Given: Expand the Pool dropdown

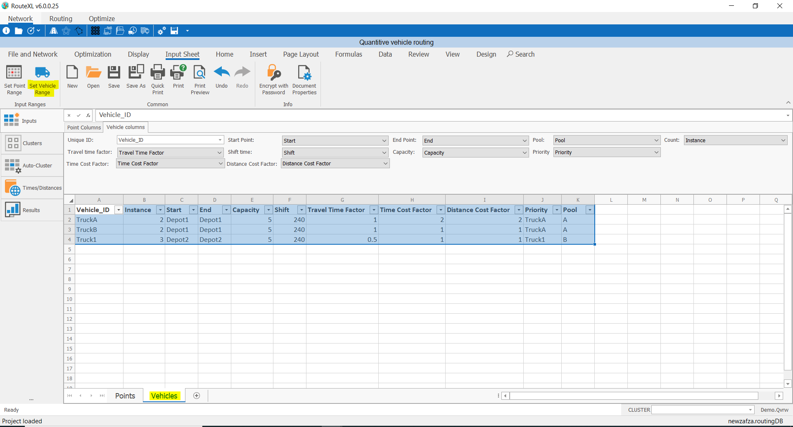Looking at the screenshot, I should 656,140.
